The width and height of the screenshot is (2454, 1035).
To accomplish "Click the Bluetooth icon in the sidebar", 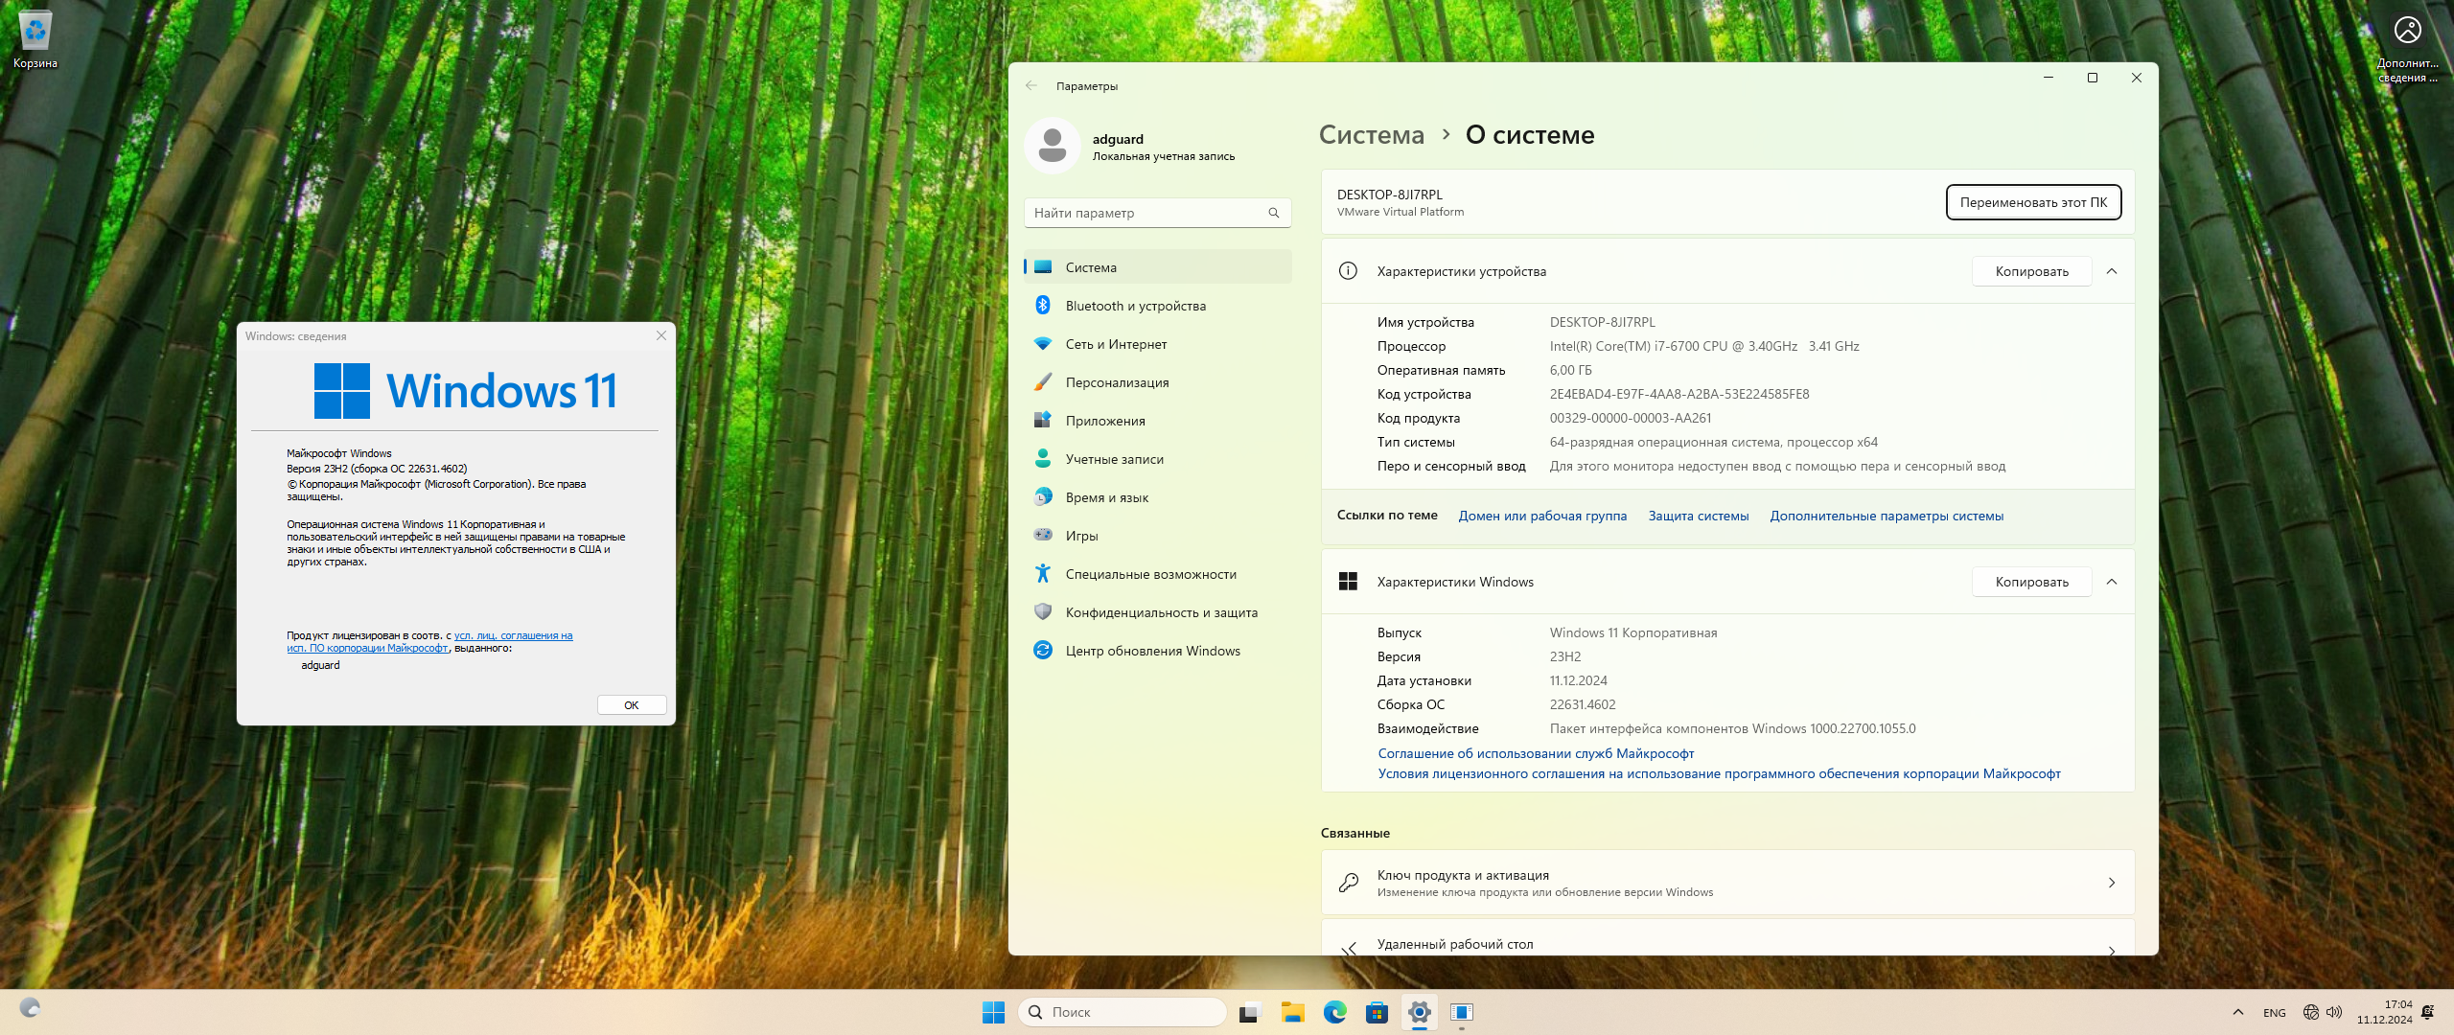I will [x=1043, y=306].
